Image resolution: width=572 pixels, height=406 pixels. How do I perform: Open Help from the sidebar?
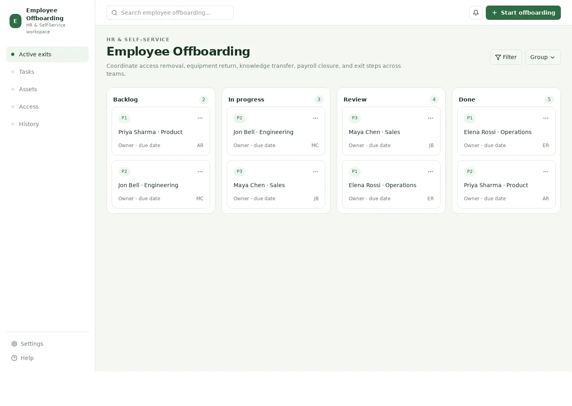click(47, 358)
